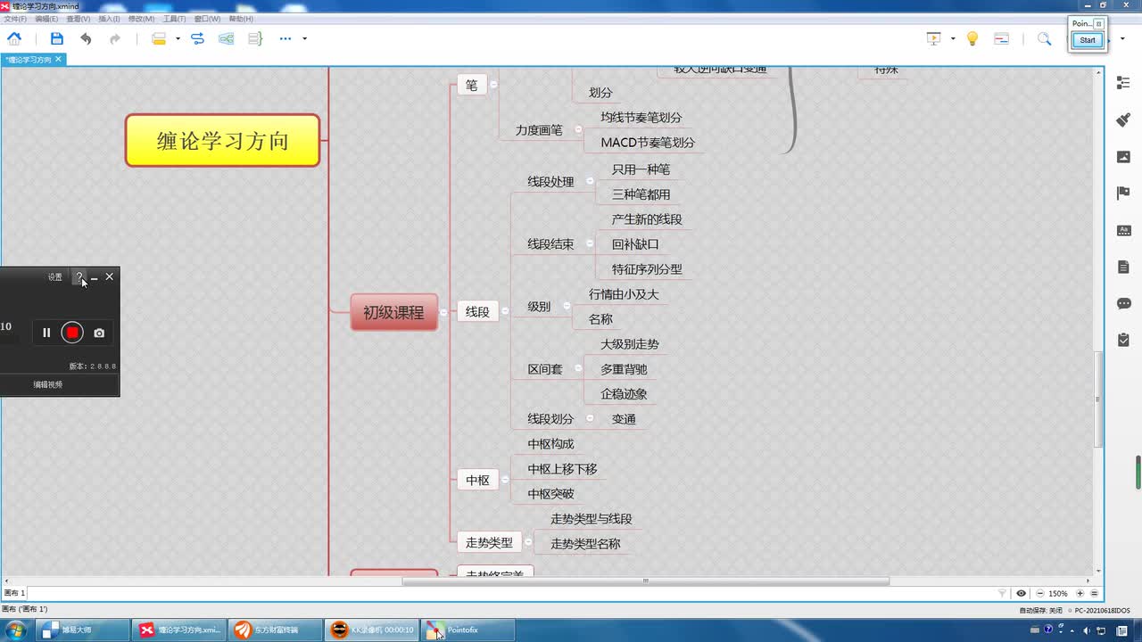
Task: Open the recorder help question mark
Action: pos(79,277)
